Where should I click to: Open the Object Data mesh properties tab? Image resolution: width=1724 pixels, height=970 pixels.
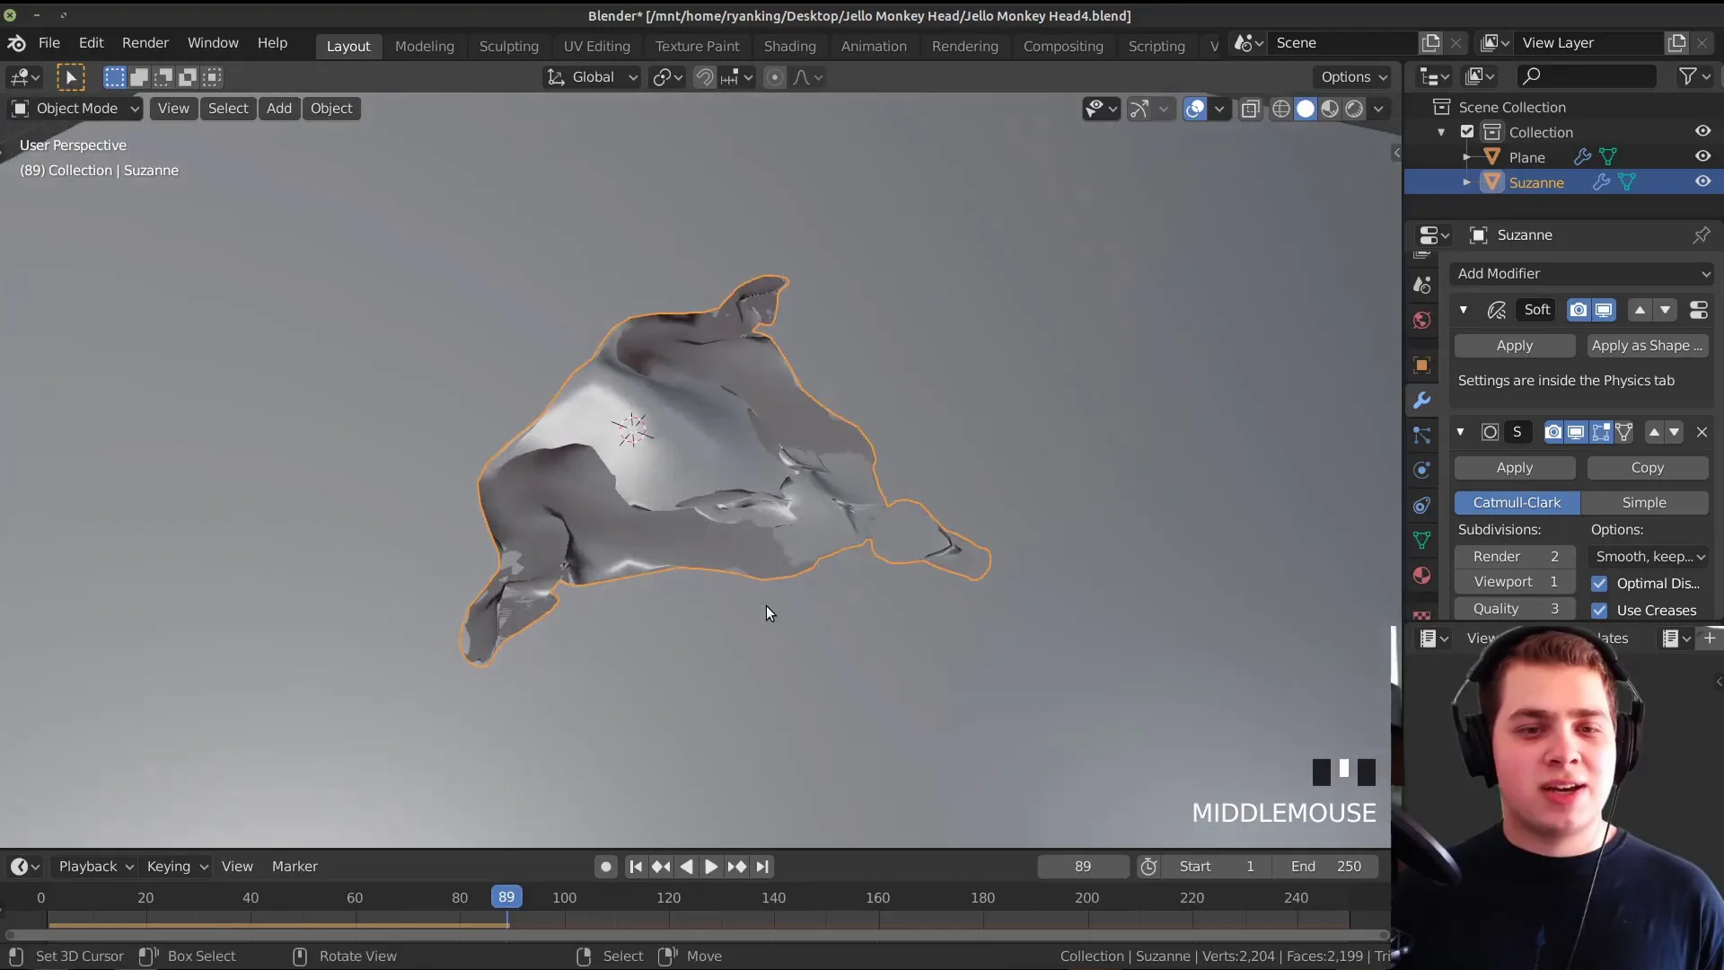pyautogui.click(x=1421, y=541)
